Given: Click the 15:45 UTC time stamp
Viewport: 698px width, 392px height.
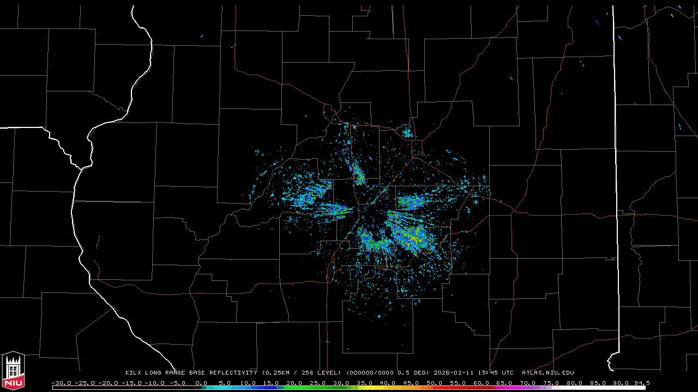Looking at the screenshot, I should coord(496,373).
